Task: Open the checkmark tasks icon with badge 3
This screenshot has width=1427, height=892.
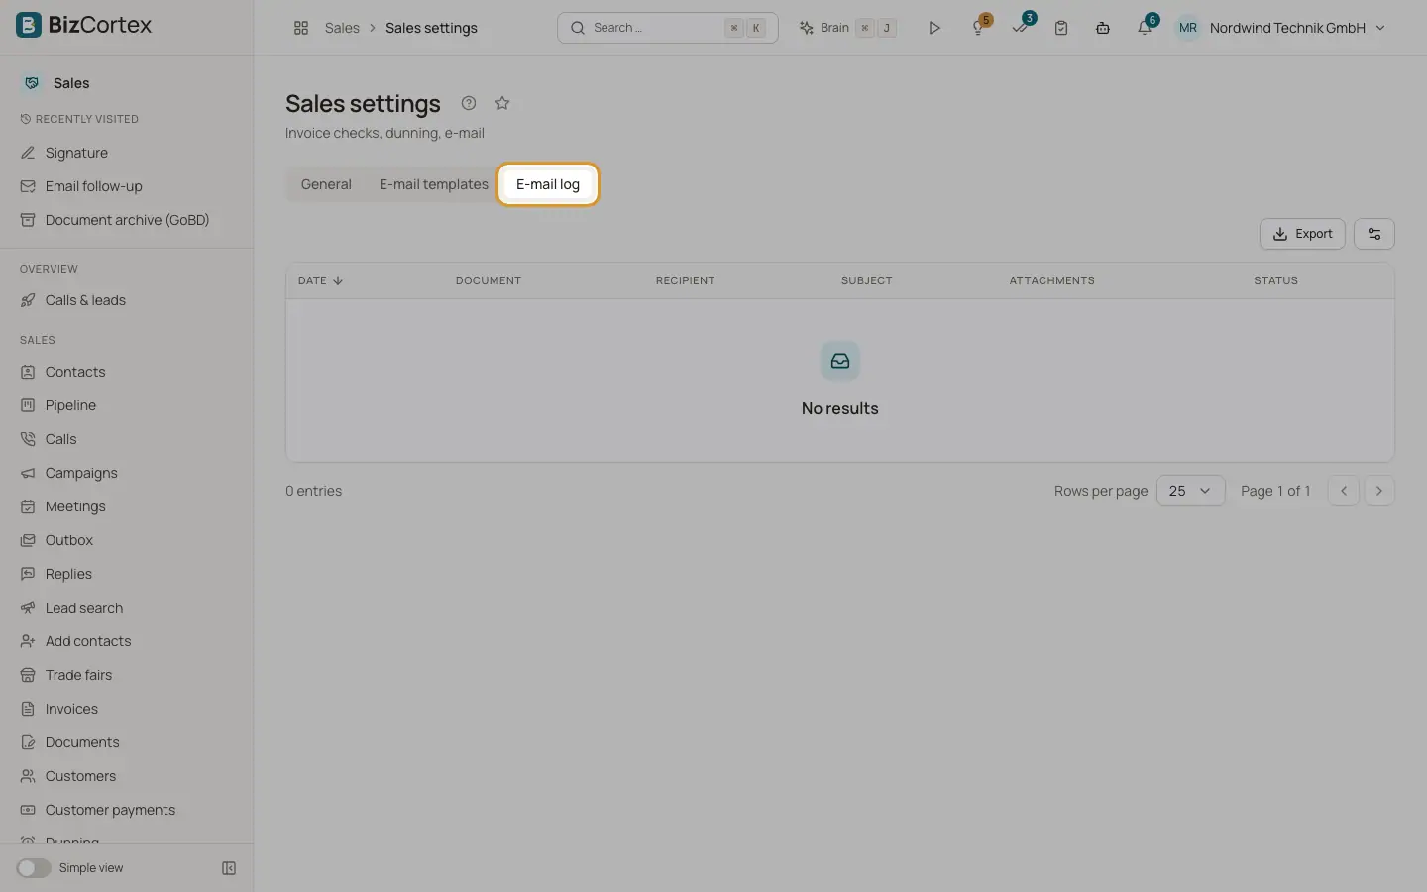Action: coord(1020,28)
